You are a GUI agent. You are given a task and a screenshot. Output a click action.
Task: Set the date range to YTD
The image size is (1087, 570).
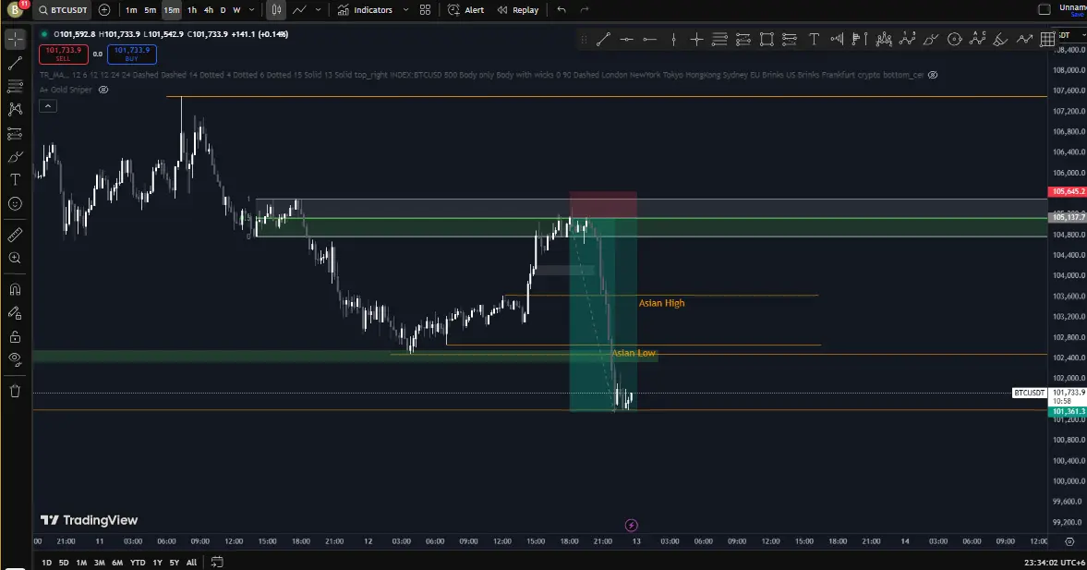click(138, 563)
